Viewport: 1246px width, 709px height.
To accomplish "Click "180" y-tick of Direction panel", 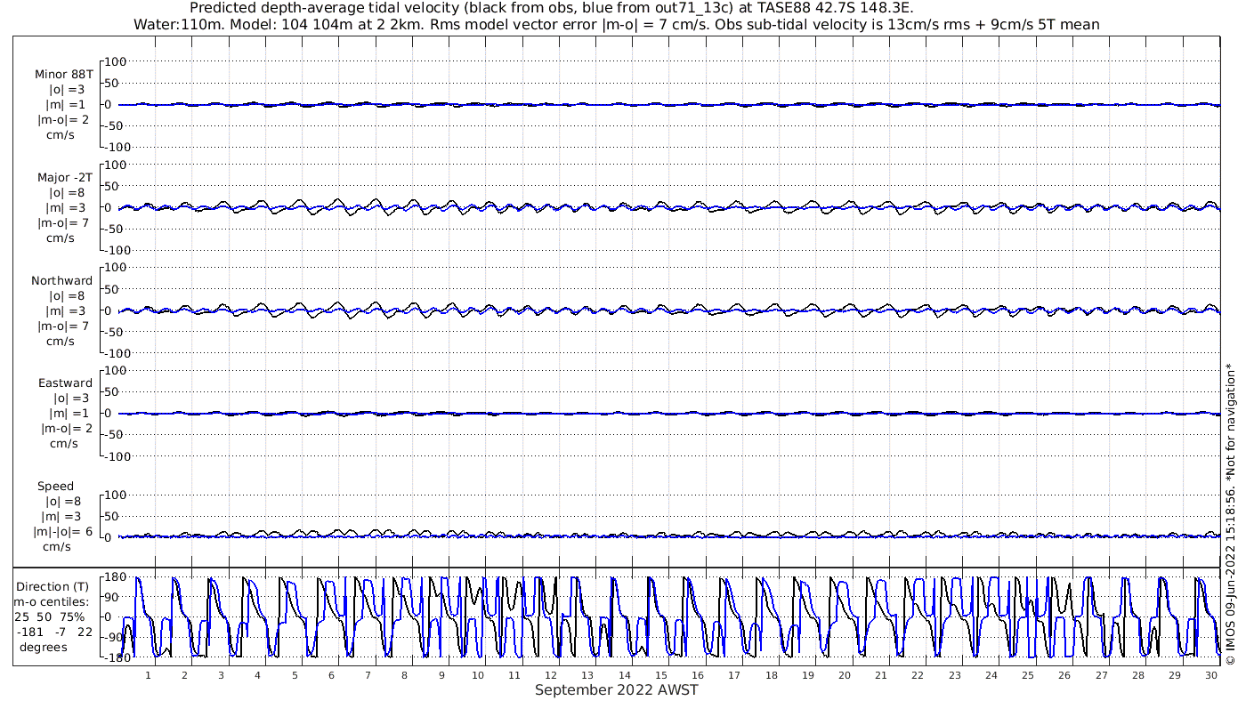I will 114,576.
